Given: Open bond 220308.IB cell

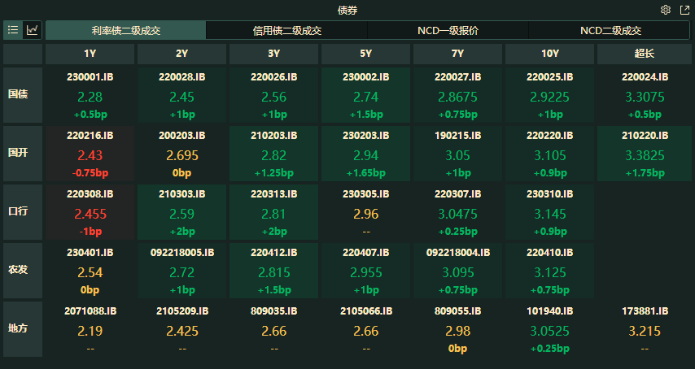Looking at the screenshot, I should [90, 212].
